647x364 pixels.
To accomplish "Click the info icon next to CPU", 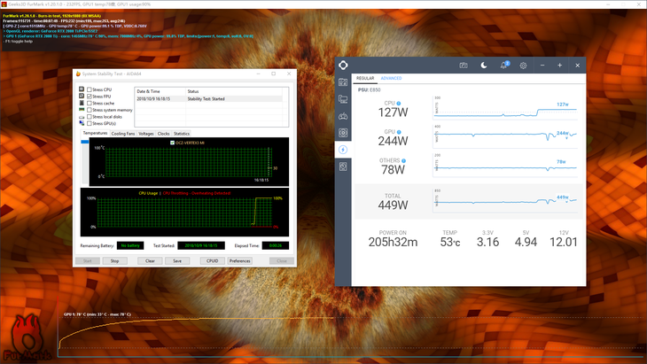I will click(x=399, y=104).
